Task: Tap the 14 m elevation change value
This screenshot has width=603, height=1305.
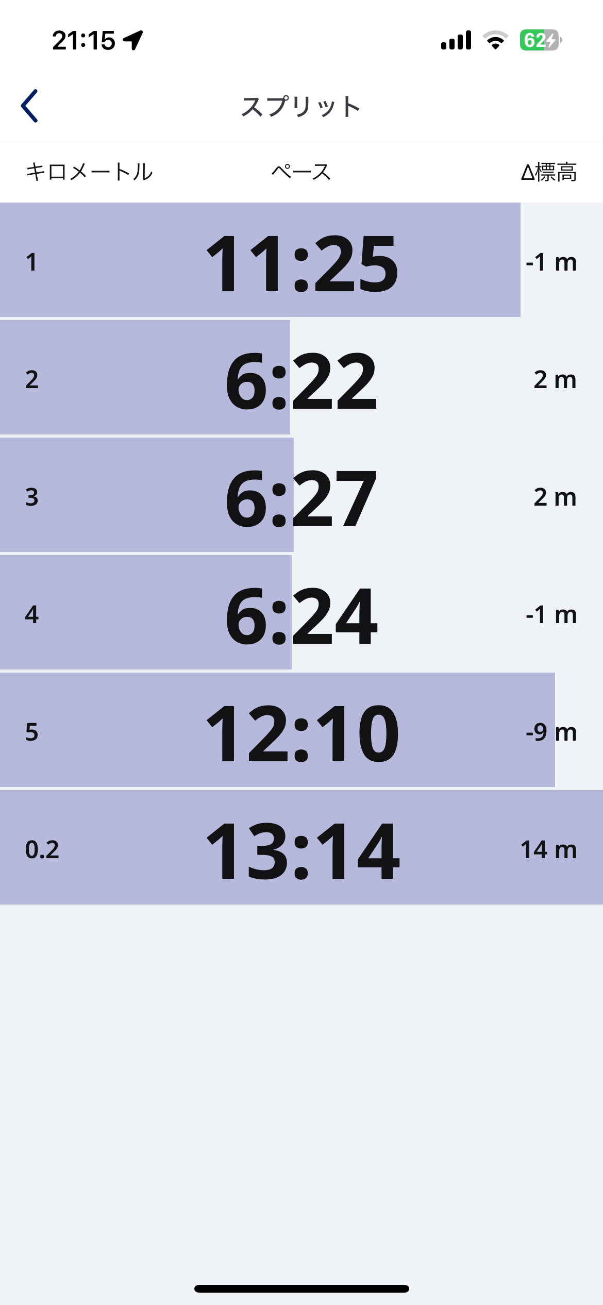Action: click(548, 849)
